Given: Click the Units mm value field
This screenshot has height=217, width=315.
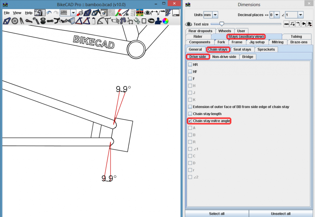Looking at the screenshot, I should 208,15.
